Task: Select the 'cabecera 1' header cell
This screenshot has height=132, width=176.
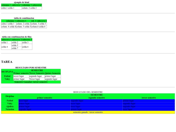Action: pos(6,40)
